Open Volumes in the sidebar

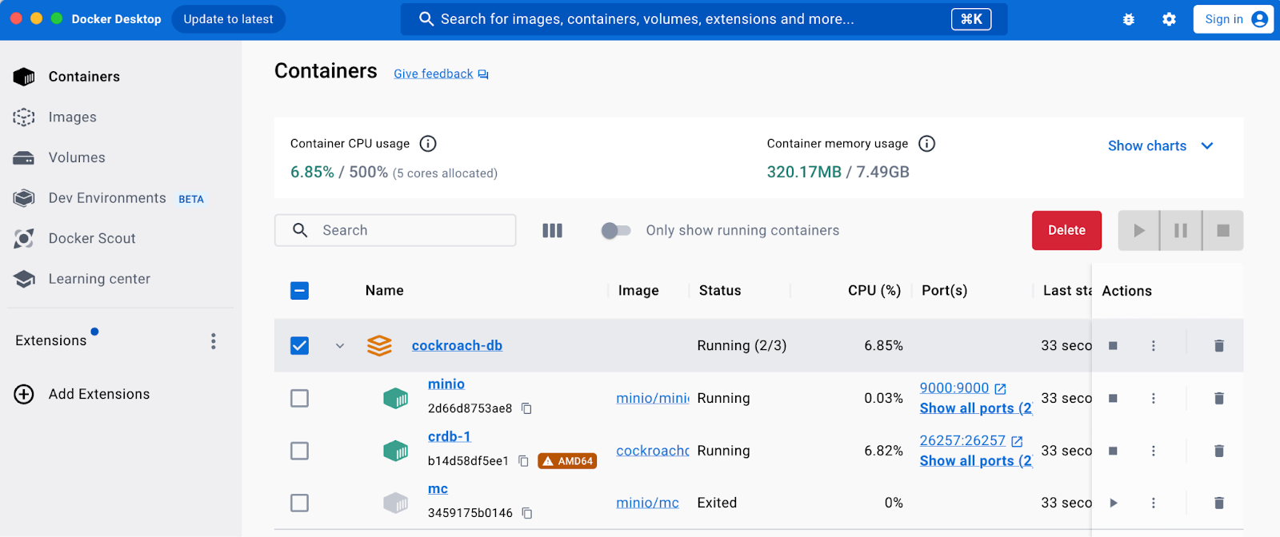coord(76,157)
